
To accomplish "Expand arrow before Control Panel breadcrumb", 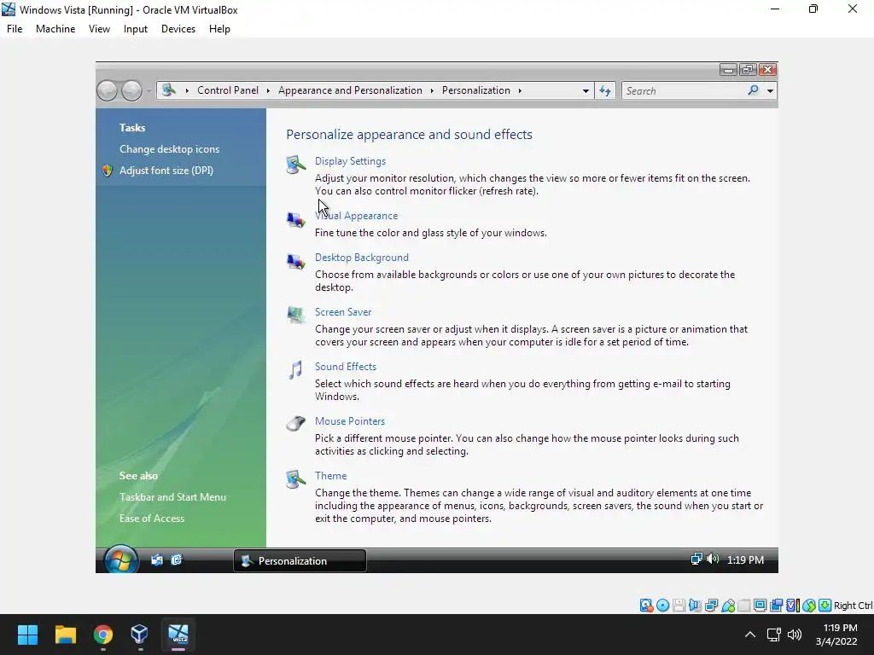I will pos(187,90).
